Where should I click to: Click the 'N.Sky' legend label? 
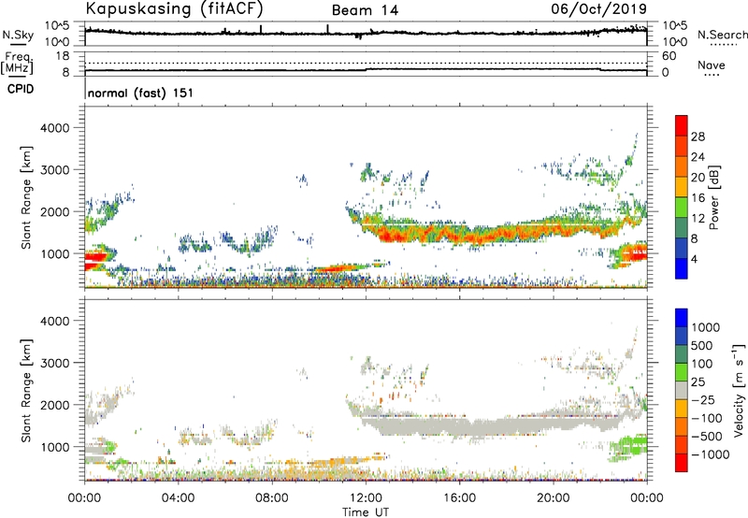click(18, 35)
